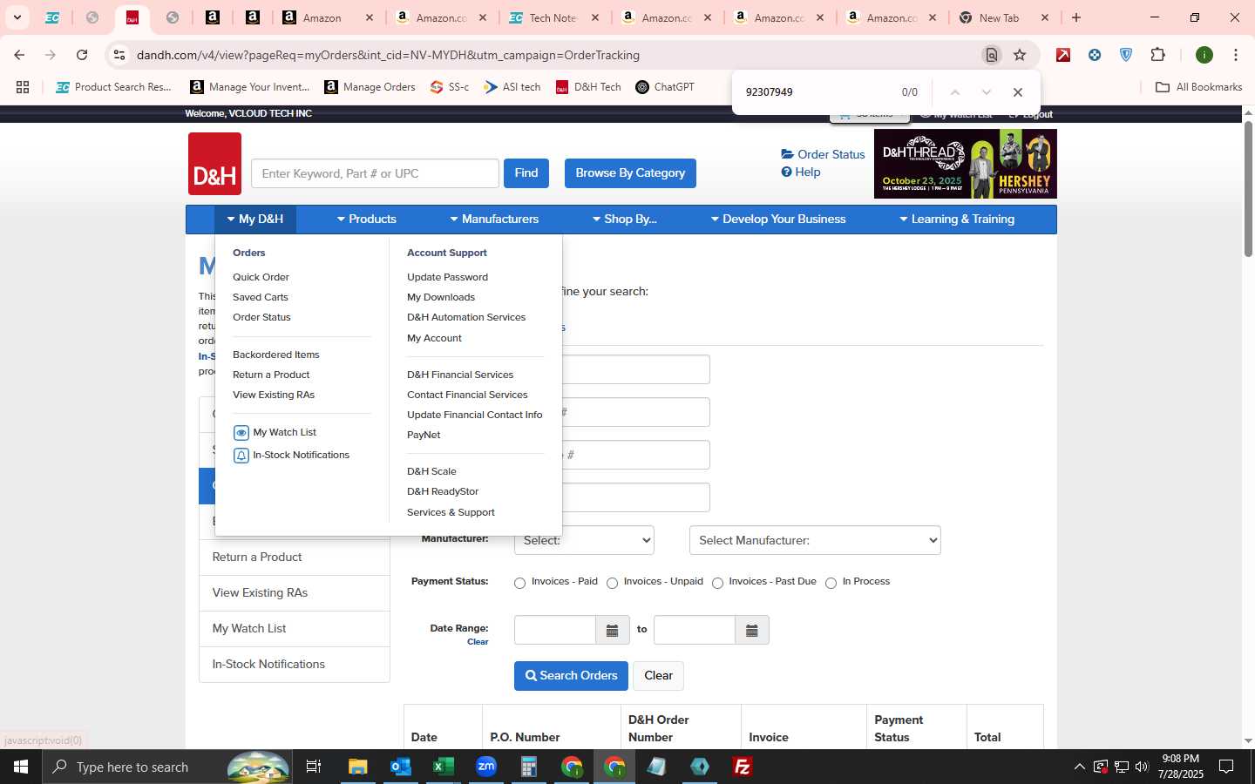Click the Clear link under Date Range
The image size is (1255, 784).
pyautogui.click(x=478, y=642)
